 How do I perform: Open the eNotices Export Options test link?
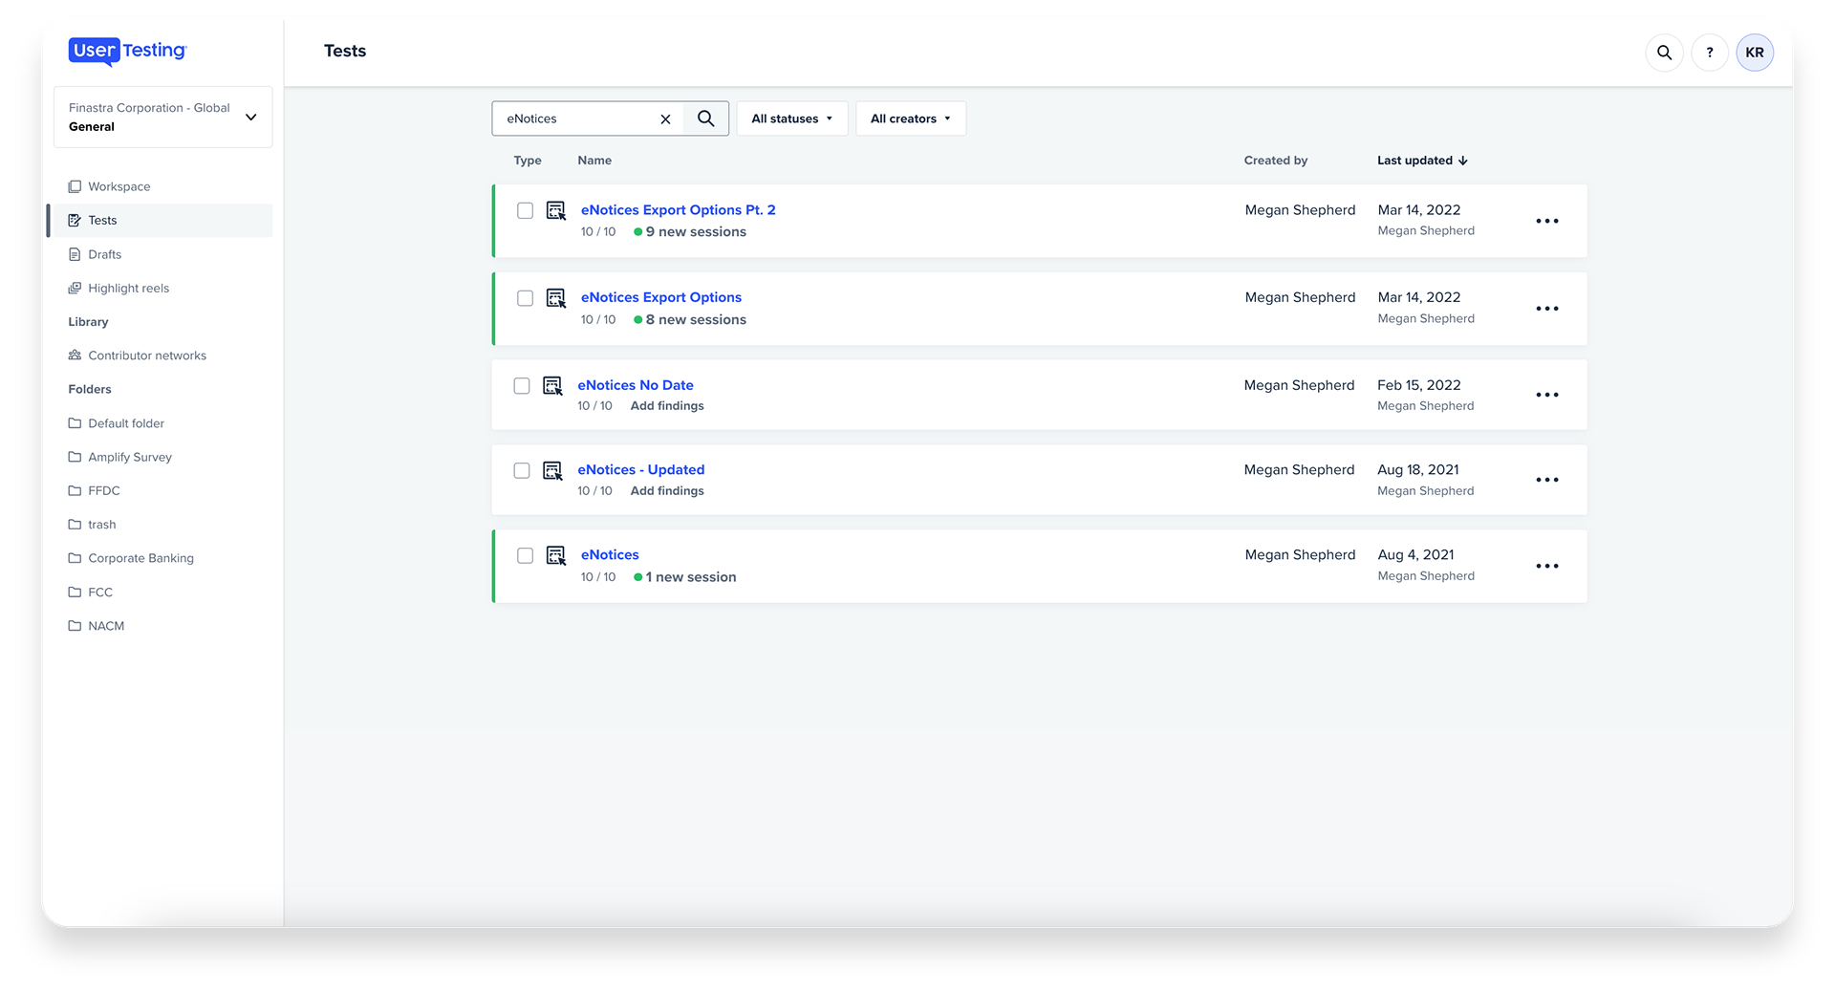coord(660,297)
